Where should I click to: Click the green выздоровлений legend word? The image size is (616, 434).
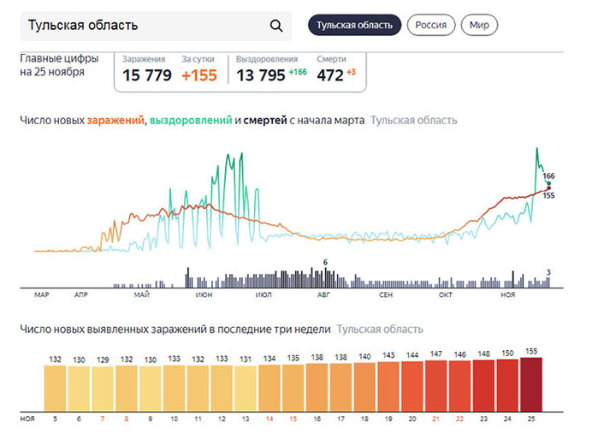[190, 121]
